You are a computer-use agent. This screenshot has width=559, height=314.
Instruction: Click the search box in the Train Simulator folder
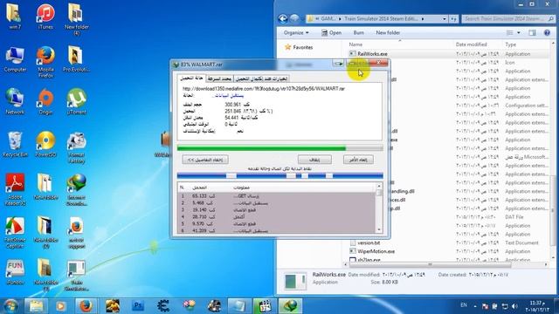[508, 18]
